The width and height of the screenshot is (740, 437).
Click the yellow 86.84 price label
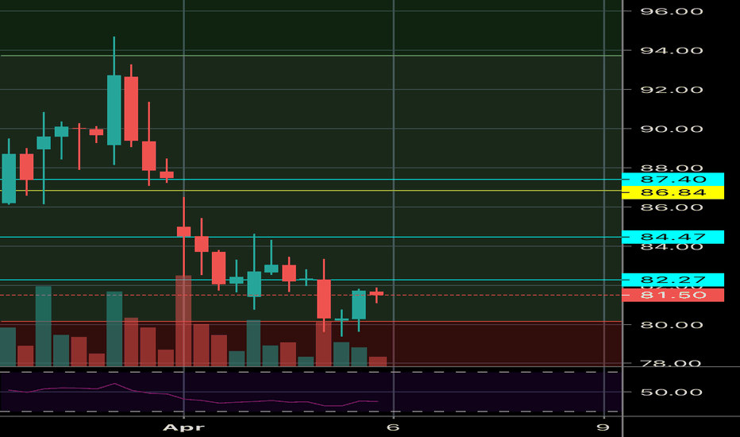click(x=673, y=192)
